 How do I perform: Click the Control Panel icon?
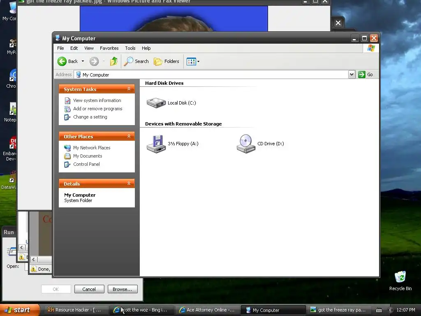pos(67,165)
